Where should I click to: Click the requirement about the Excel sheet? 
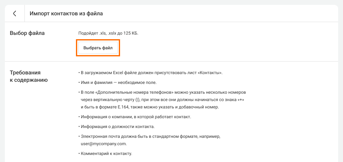click(x=150, y=73)
